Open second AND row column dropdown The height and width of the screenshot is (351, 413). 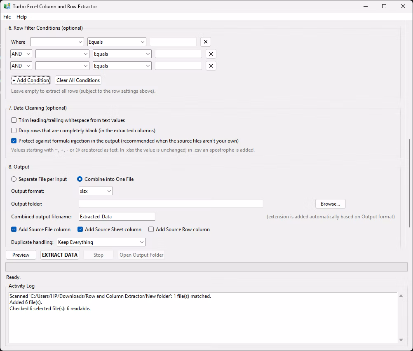[x=62, y=66]
